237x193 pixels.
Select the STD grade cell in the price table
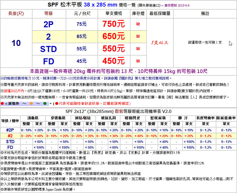[x=48, y=49]
